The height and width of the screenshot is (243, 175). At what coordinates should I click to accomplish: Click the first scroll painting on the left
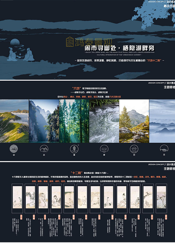[x=17, y=197]
